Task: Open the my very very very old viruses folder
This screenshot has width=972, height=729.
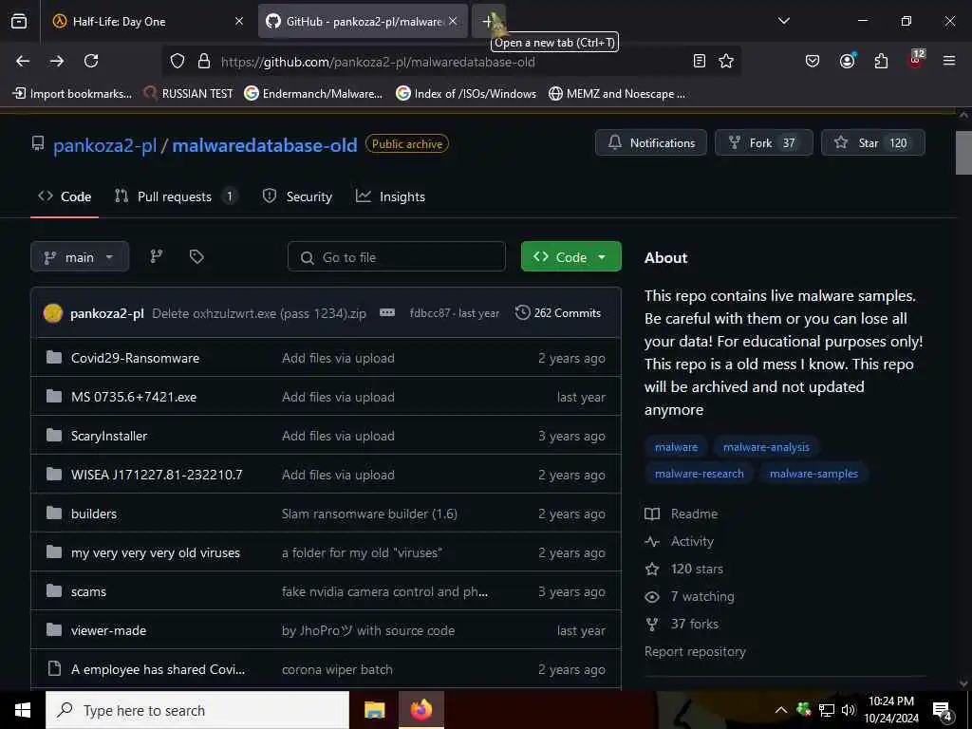Action: [156, 553]
